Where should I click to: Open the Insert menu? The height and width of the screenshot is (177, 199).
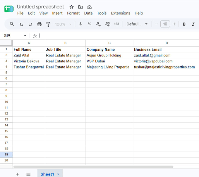pyautogui.click(x=57, y=13)
